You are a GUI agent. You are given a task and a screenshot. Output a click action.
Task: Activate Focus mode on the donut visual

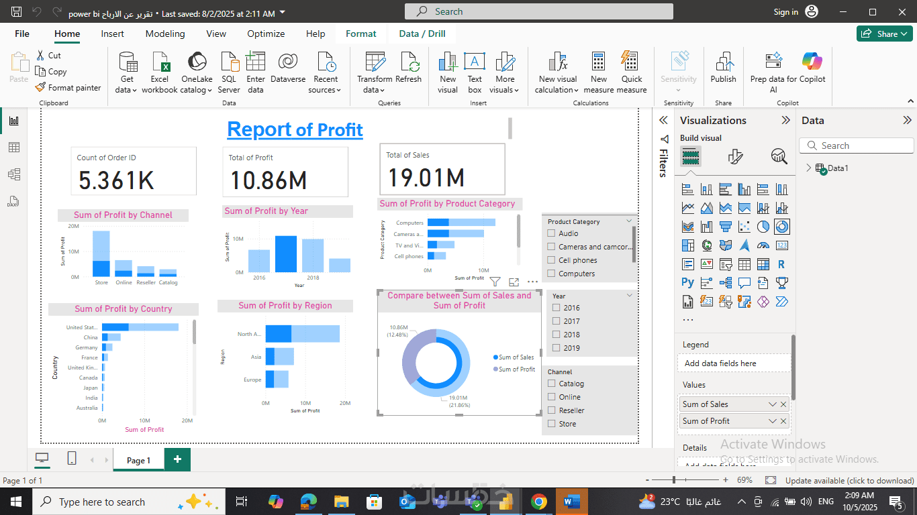[514, 282]
